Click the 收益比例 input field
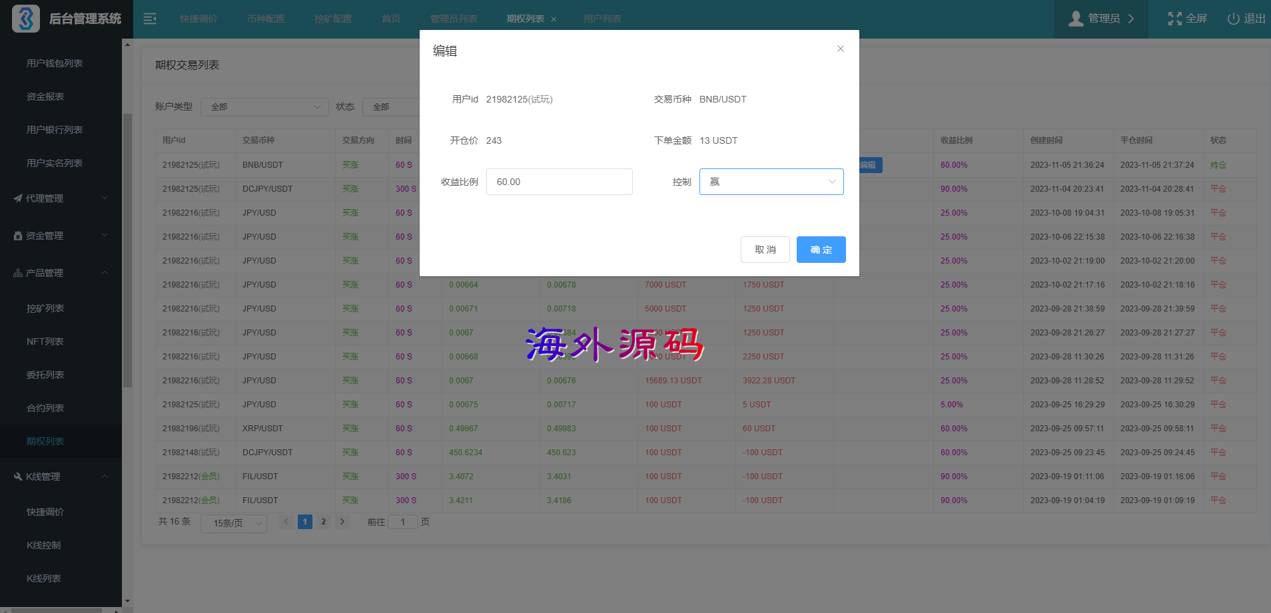The height and width of the screenshot is (613, 1271). pos(560,182)
